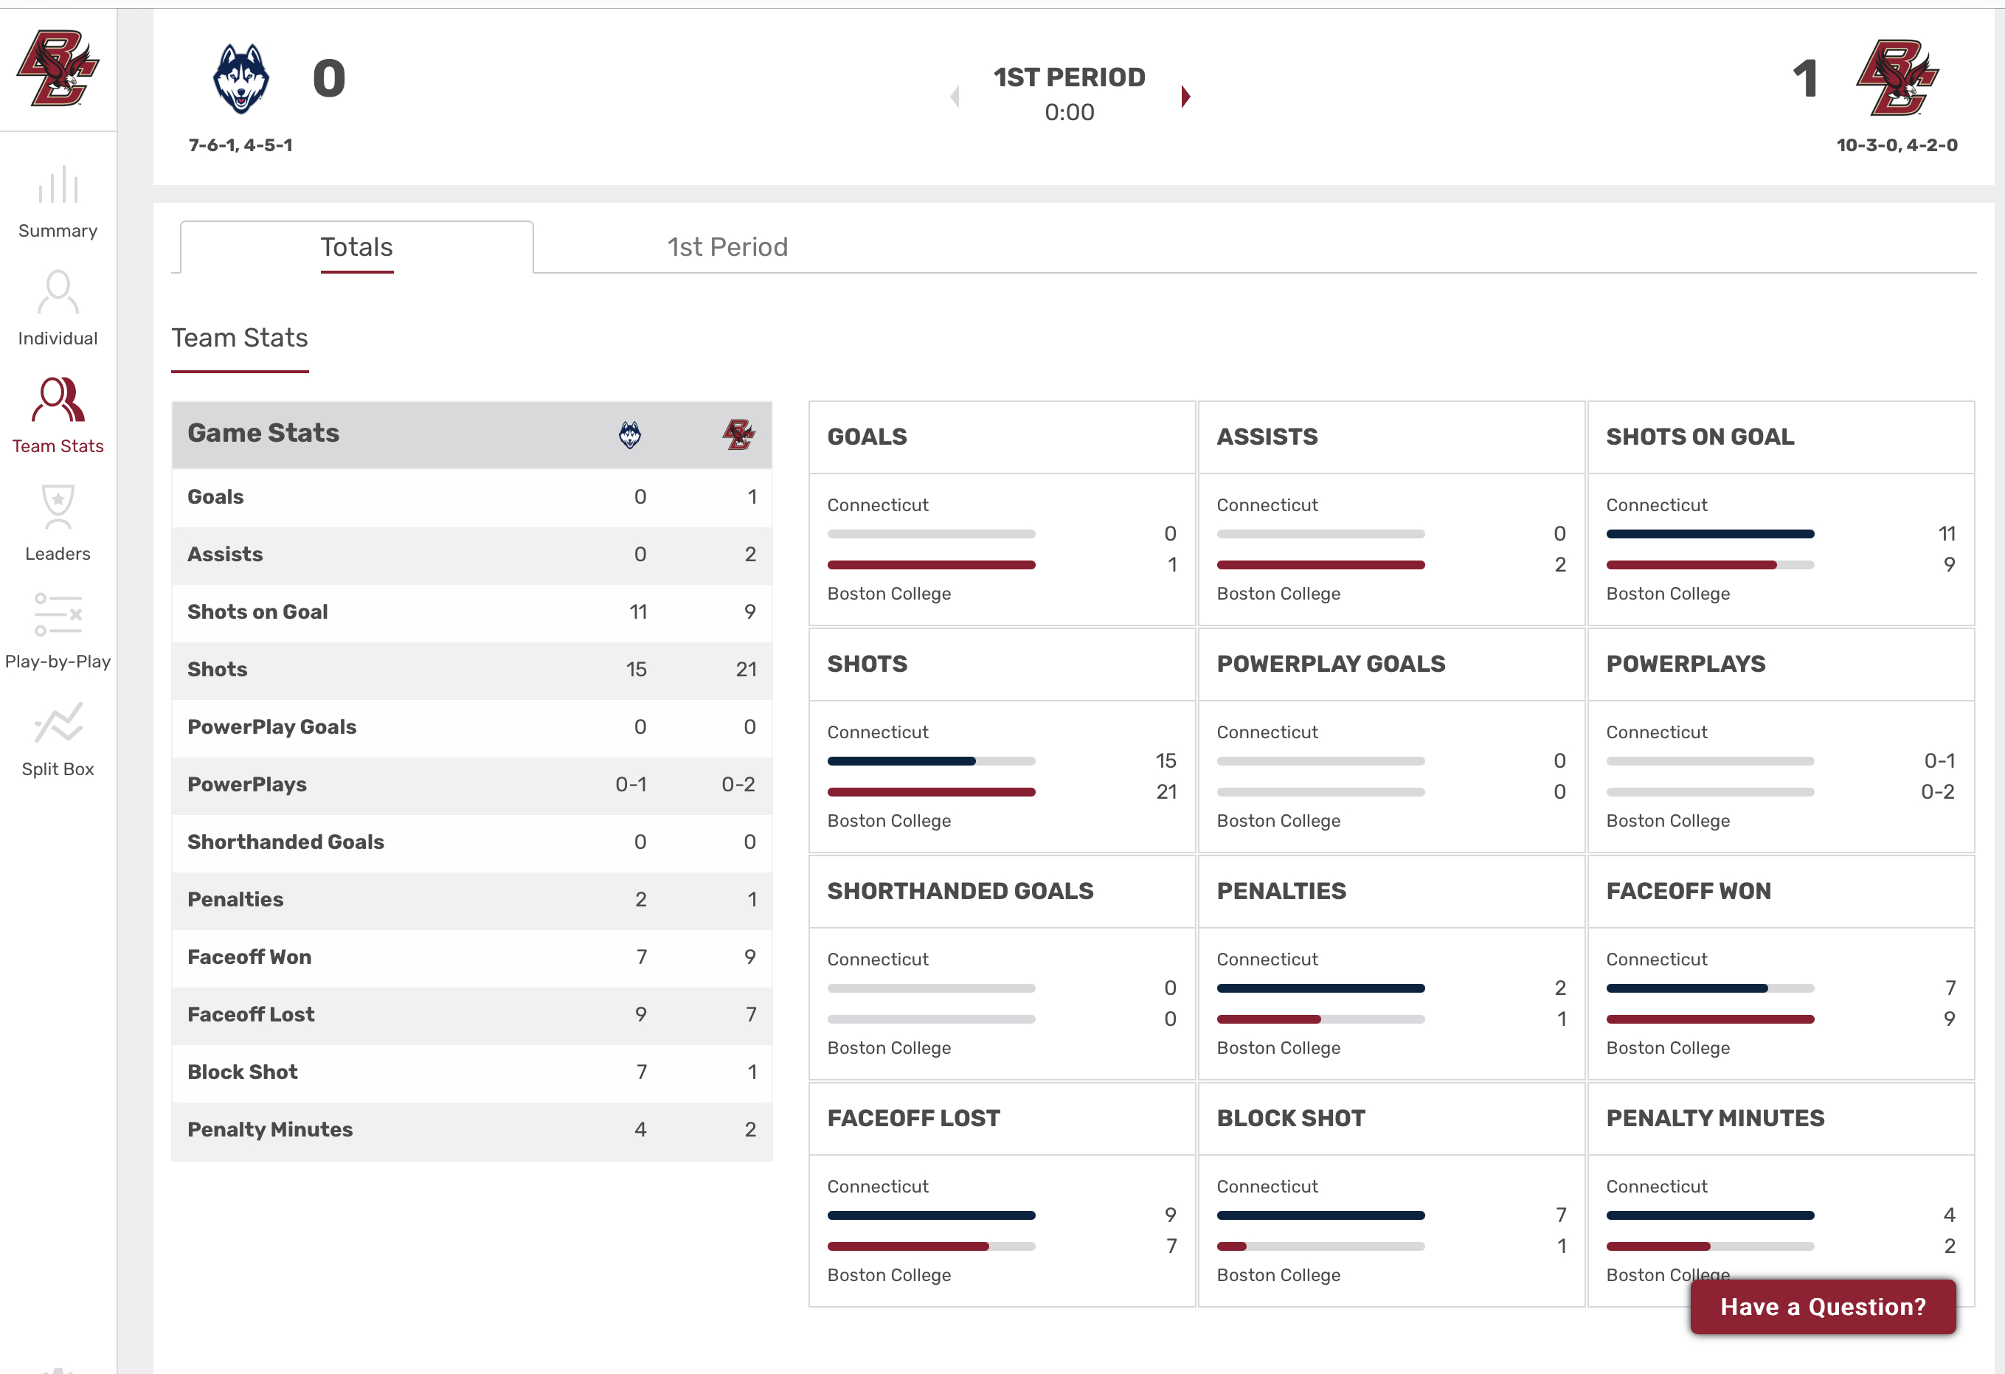Click the POWERPLAYS card heading

tap(1685, 663)
